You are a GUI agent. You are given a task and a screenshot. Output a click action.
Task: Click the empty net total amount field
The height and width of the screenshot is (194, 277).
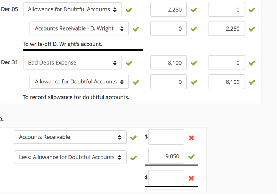click(166, 178)
